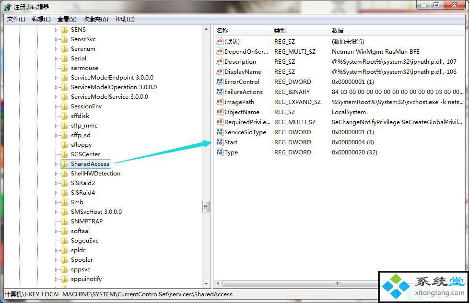Click the Description value string icon
The width and height of the screenshot is (469, 303).
tap(220, 62)
